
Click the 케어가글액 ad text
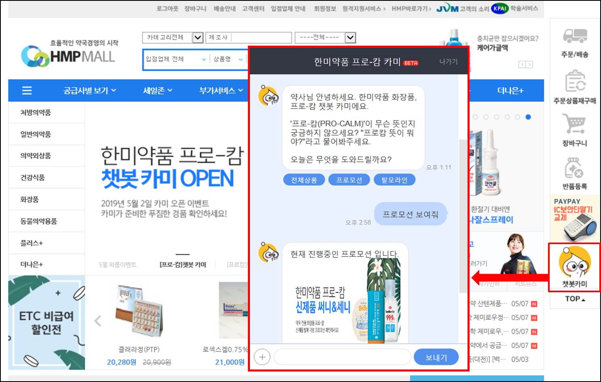click(x=493, y=48)
